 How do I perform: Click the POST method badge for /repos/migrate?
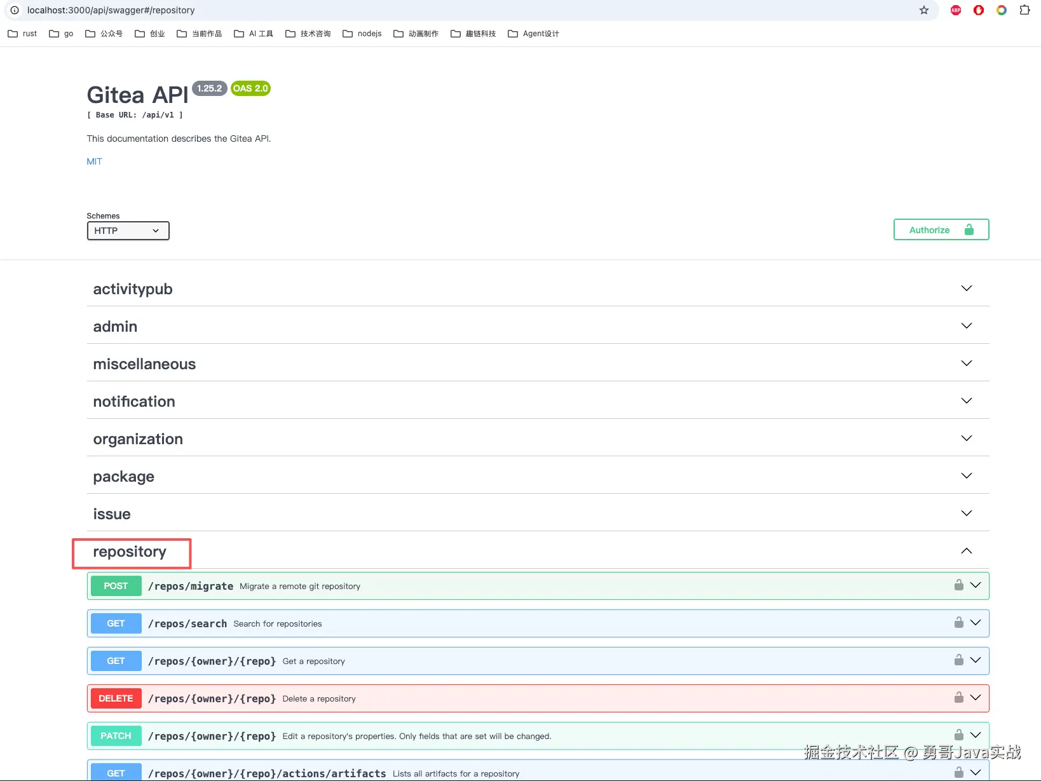coord(116,586)
